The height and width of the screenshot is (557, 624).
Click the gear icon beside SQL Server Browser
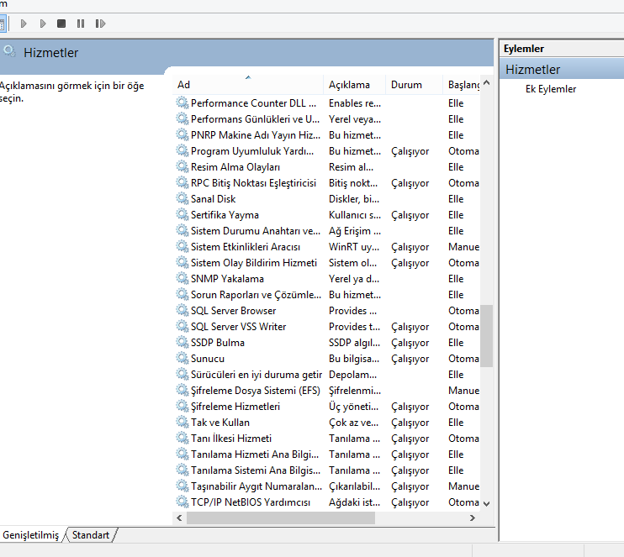pyautogui.click(x=182, y=311)
